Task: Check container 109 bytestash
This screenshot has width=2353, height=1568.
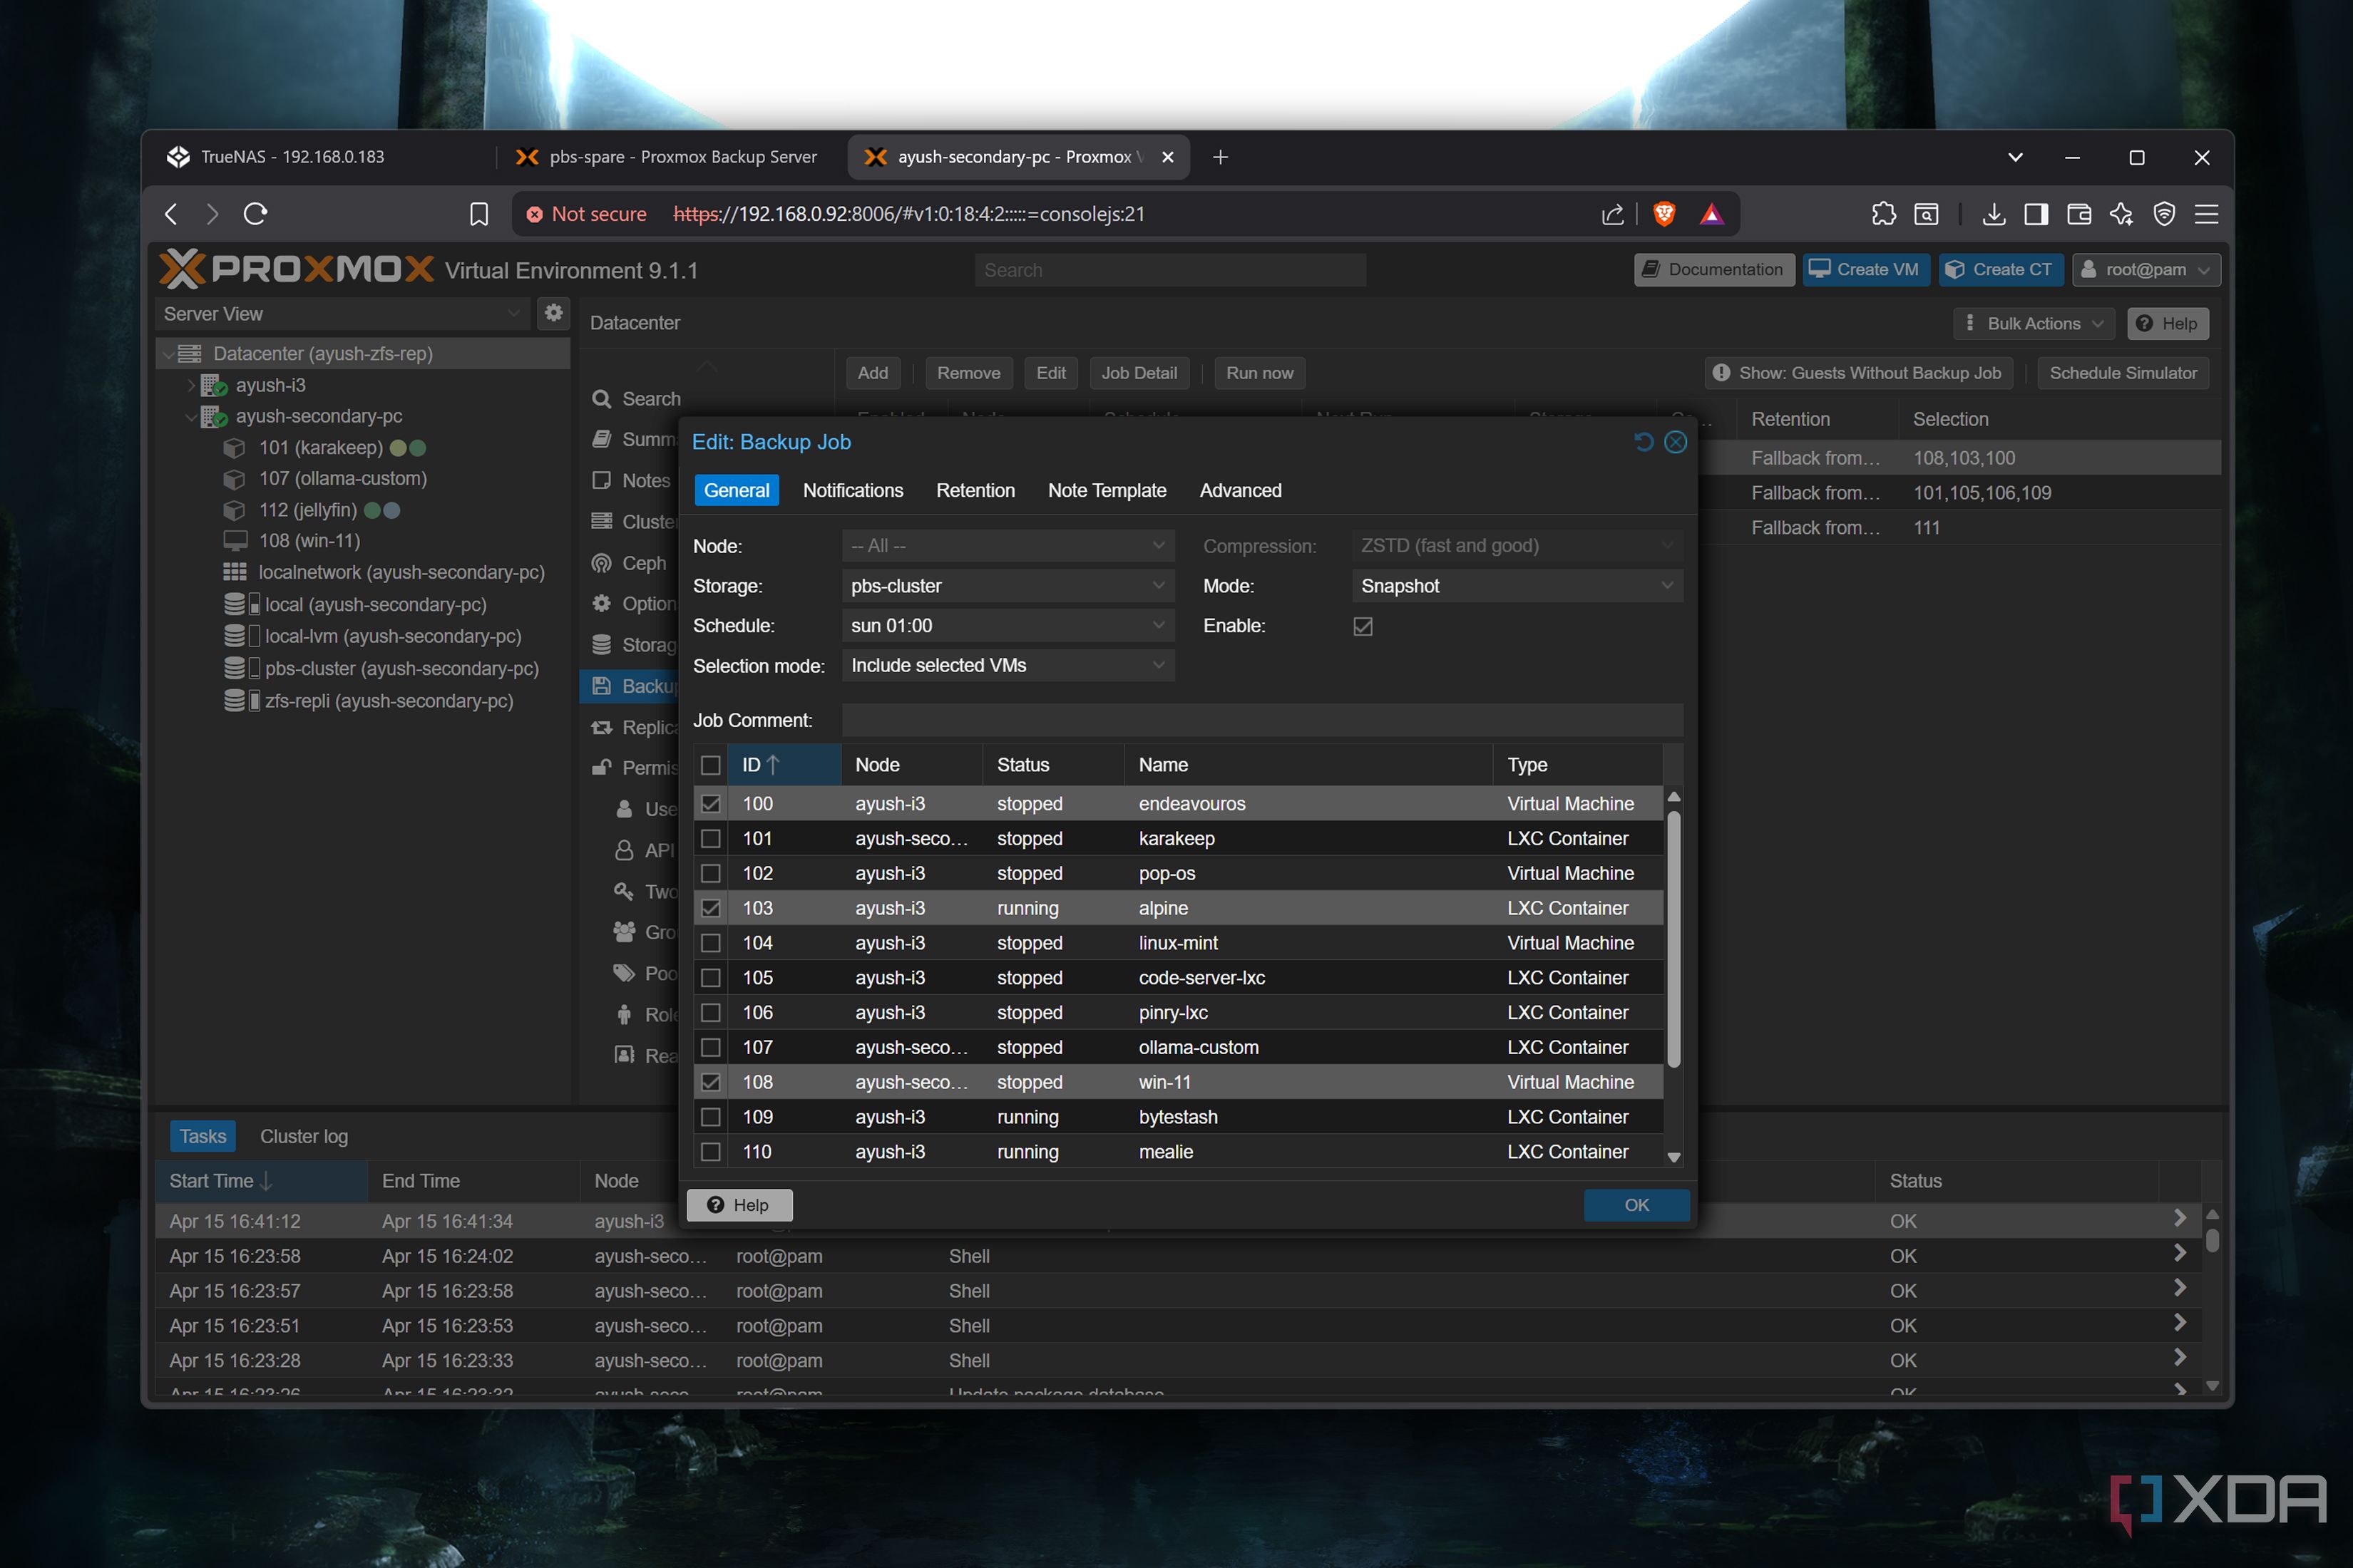Action: coord(710,1117)
